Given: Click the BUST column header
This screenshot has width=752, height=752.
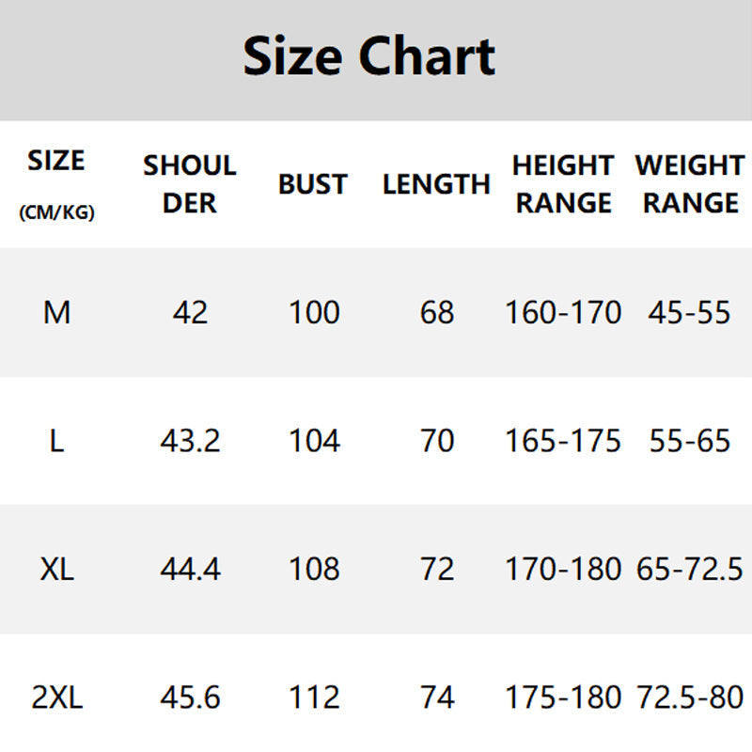Looking at the screenshot, I should pos(313,184).
